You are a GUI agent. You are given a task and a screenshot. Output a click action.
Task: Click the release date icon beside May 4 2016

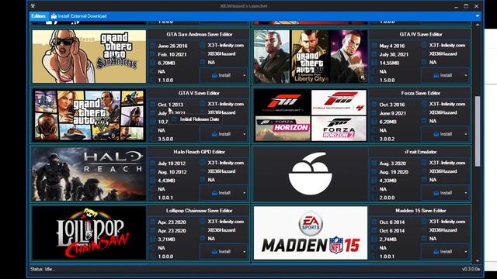click(x=374, y=46)
